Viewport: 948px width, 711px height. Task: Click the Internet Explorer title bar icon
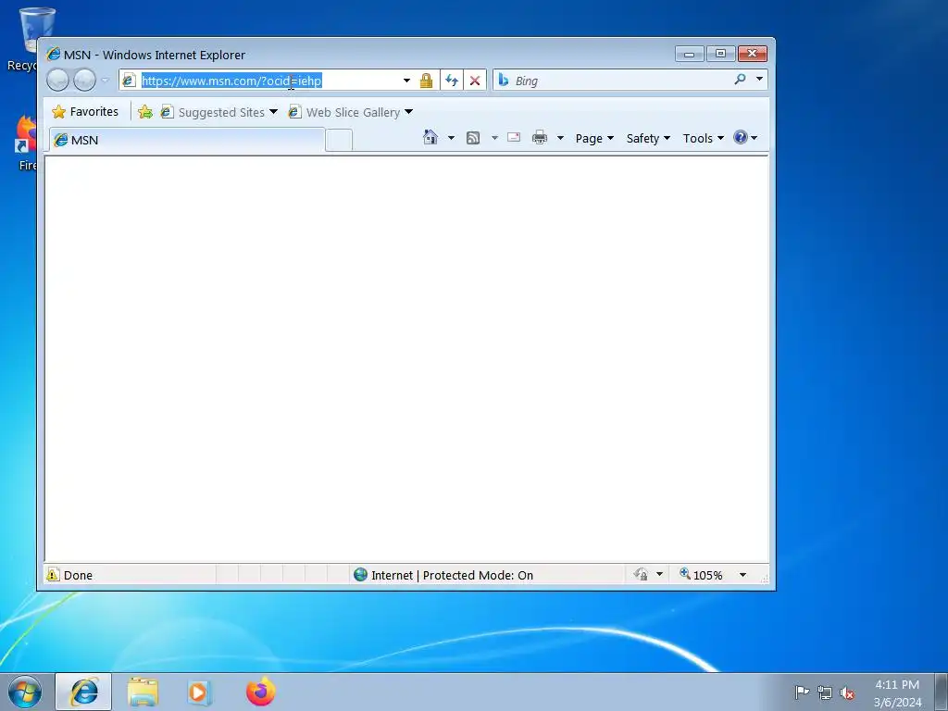click(x=53, y=54)
